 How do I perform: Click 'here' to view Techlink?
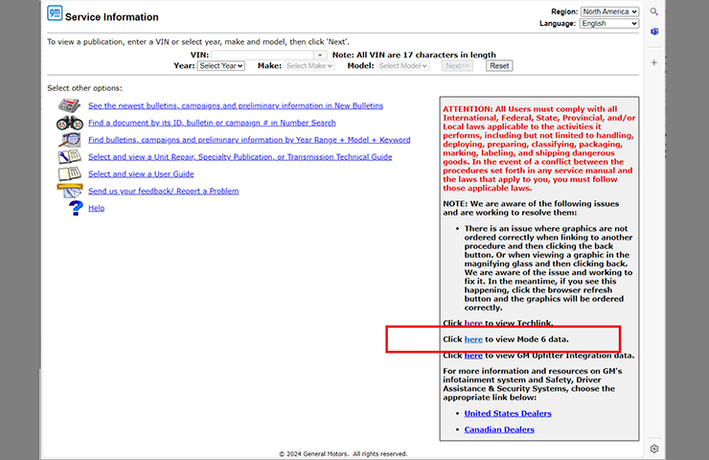pos(473,323)
